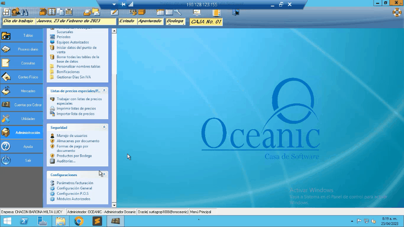Click the Salir button in sidebar
This screenshot has height=227, width=404.
point(21,160)
